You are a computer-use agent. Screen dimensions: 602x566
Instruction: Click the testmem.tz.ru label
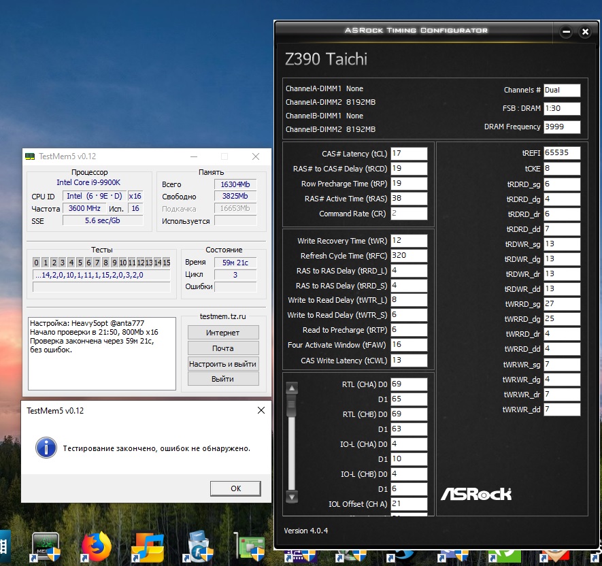223,316
